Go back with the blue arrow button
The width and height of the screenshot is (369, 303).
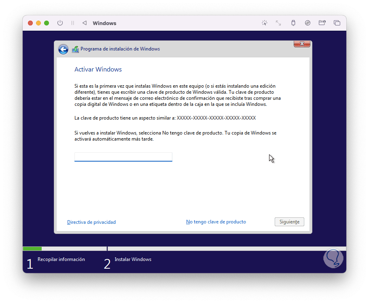coord(63,49)
